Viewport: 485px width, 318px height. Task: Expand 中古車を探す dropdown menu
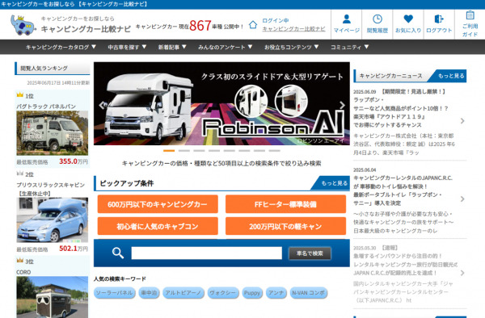(x=127, y=47)
